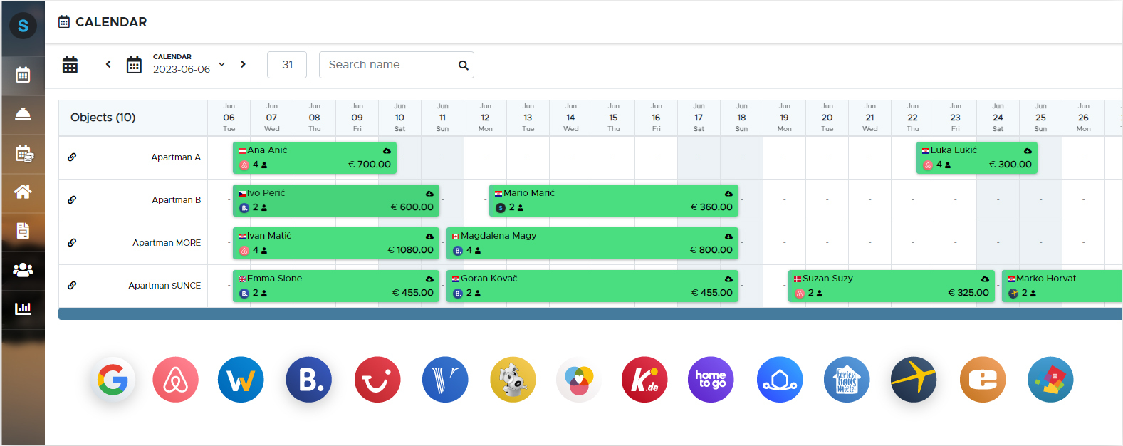Open the guests group sidebar icon
This screenshot has width=1123, height=446.
pos(23,269)
